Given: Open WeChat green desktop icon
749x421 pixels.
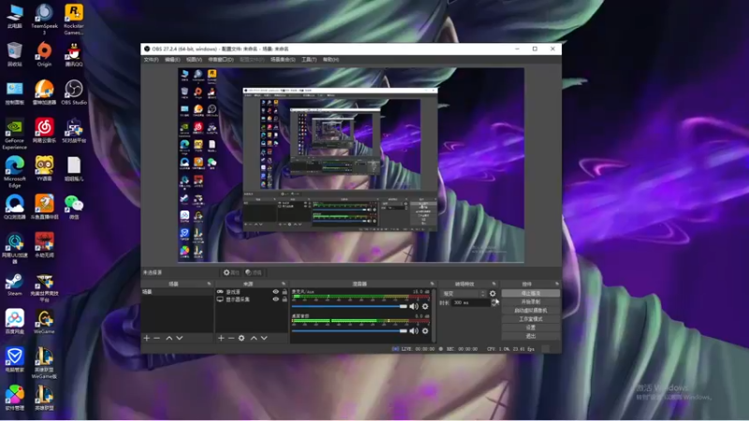Looking at the screenshot, I should 74,207.
